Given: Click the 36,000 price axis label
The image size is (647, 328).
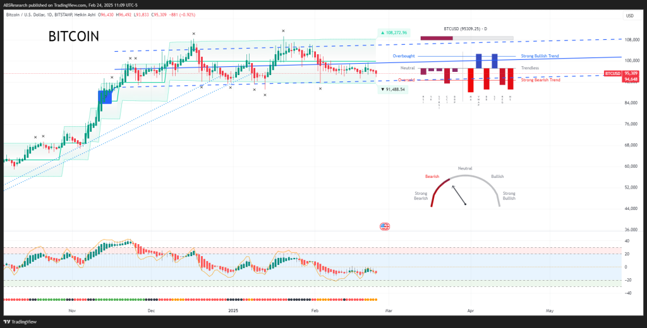Looking at the screenshot, I should pos(631,230).
